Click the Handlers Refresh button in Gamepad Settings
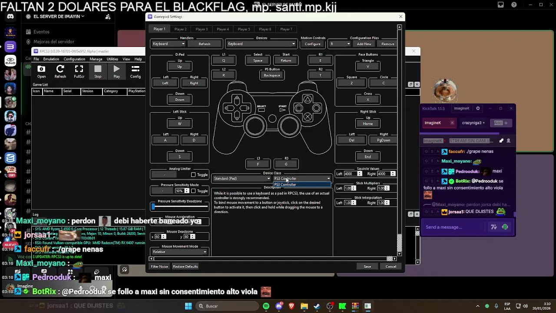Viewport: 556px width, 313px height. (204, 44)
